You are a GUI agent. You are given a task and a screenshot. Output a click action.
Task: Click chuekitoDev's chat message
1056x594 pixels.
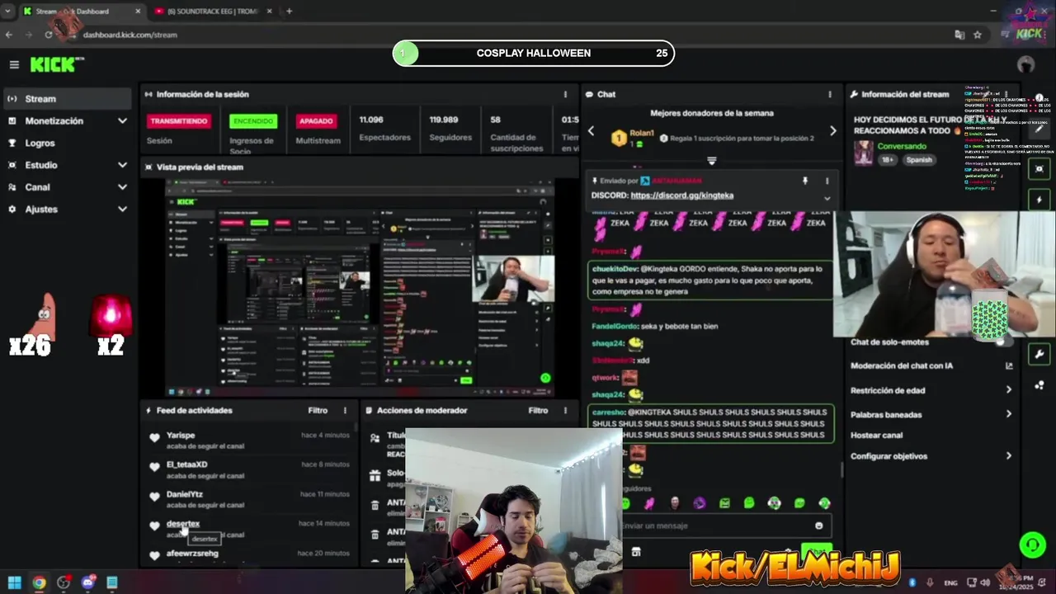[x=710, y=280]
